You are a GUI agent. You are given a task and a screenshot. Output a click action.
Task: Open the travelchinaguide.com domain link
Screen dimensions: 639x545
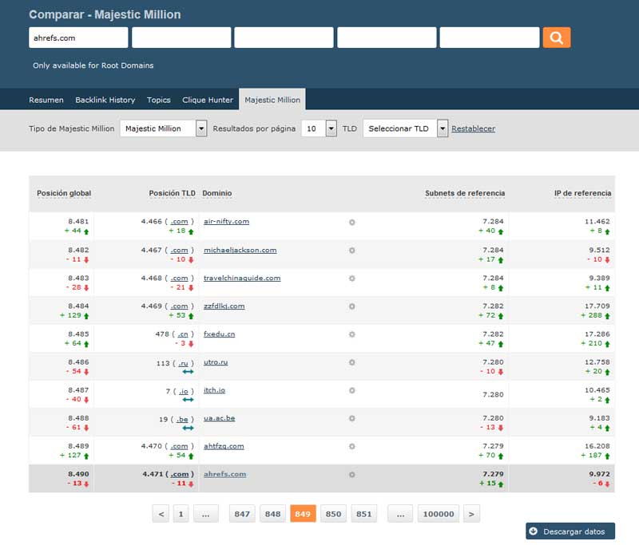click(242, 278)
